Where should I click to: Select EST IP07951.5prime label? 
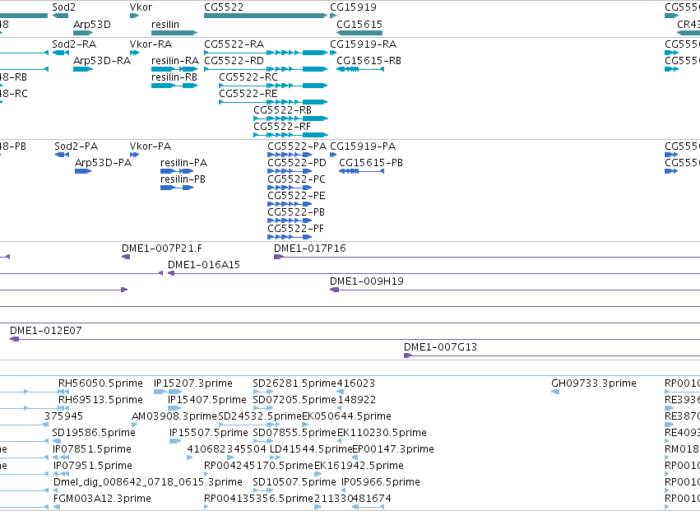coord(93,467)
